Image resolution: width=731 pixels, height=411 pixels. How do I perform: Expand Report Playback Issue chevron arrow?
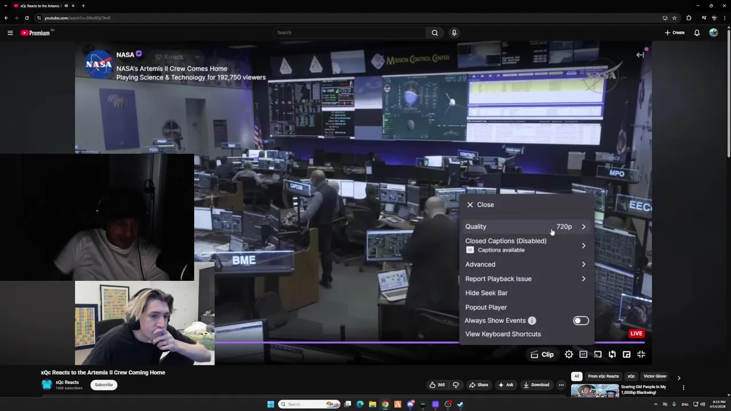[583, 279]
